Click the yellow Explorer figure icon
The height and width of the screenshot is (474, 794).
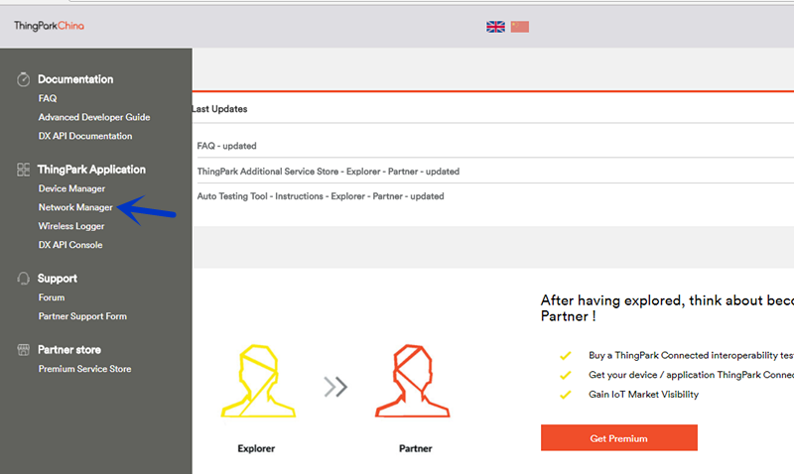click(x=258, y=381)
